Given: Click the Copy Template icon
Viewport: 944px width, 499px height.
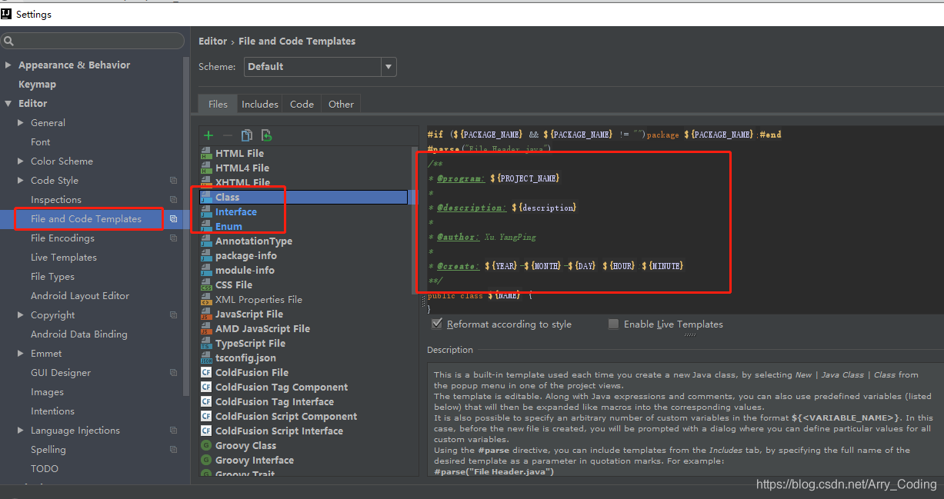Looking at the screenshot, I should pos(246,135).
